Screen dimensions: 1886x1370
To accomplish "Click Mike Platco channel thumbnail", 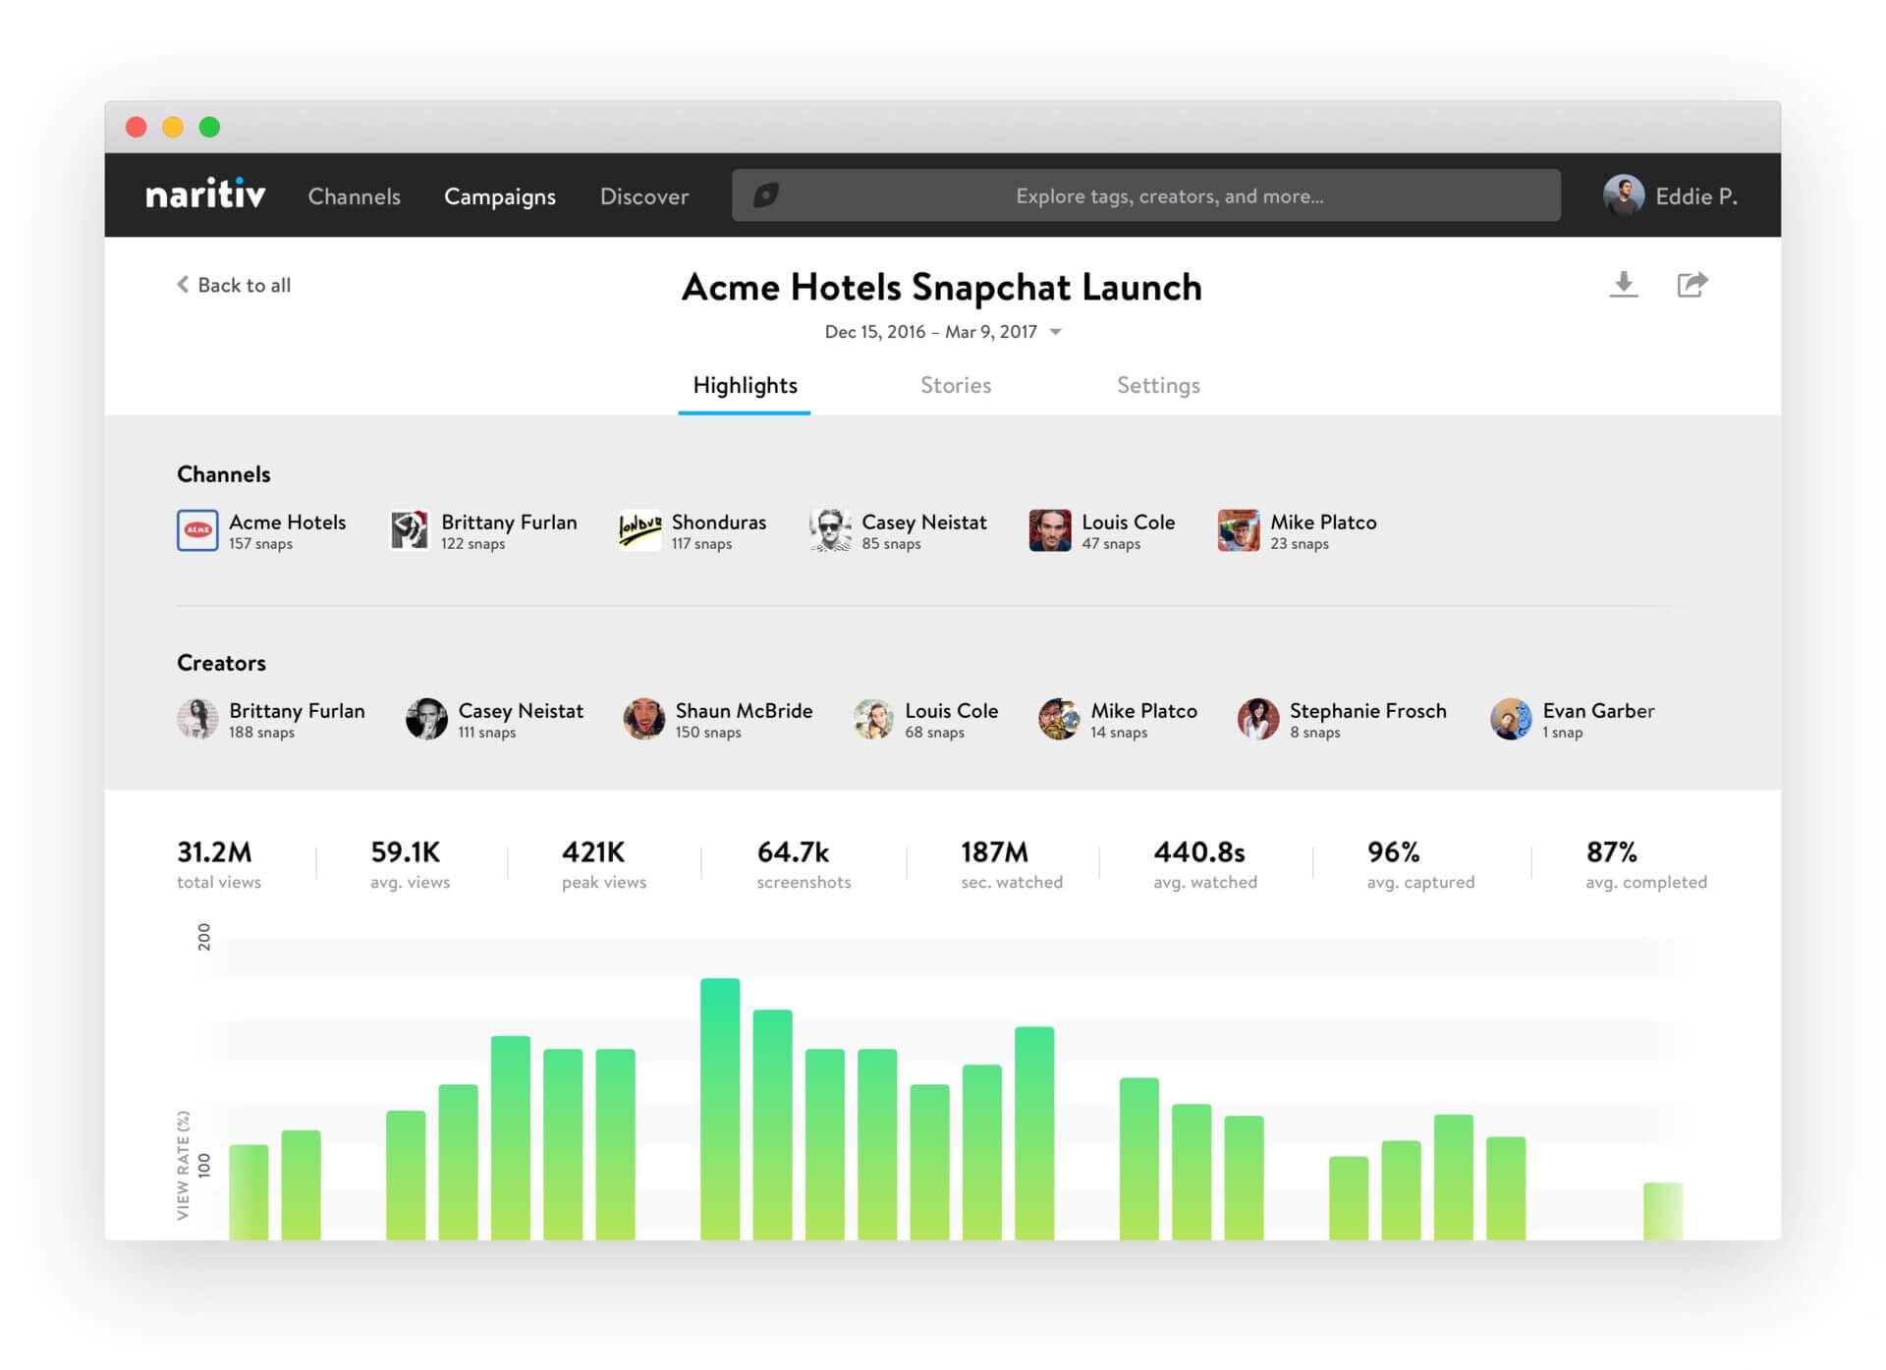I will [x=1239, y=530].
